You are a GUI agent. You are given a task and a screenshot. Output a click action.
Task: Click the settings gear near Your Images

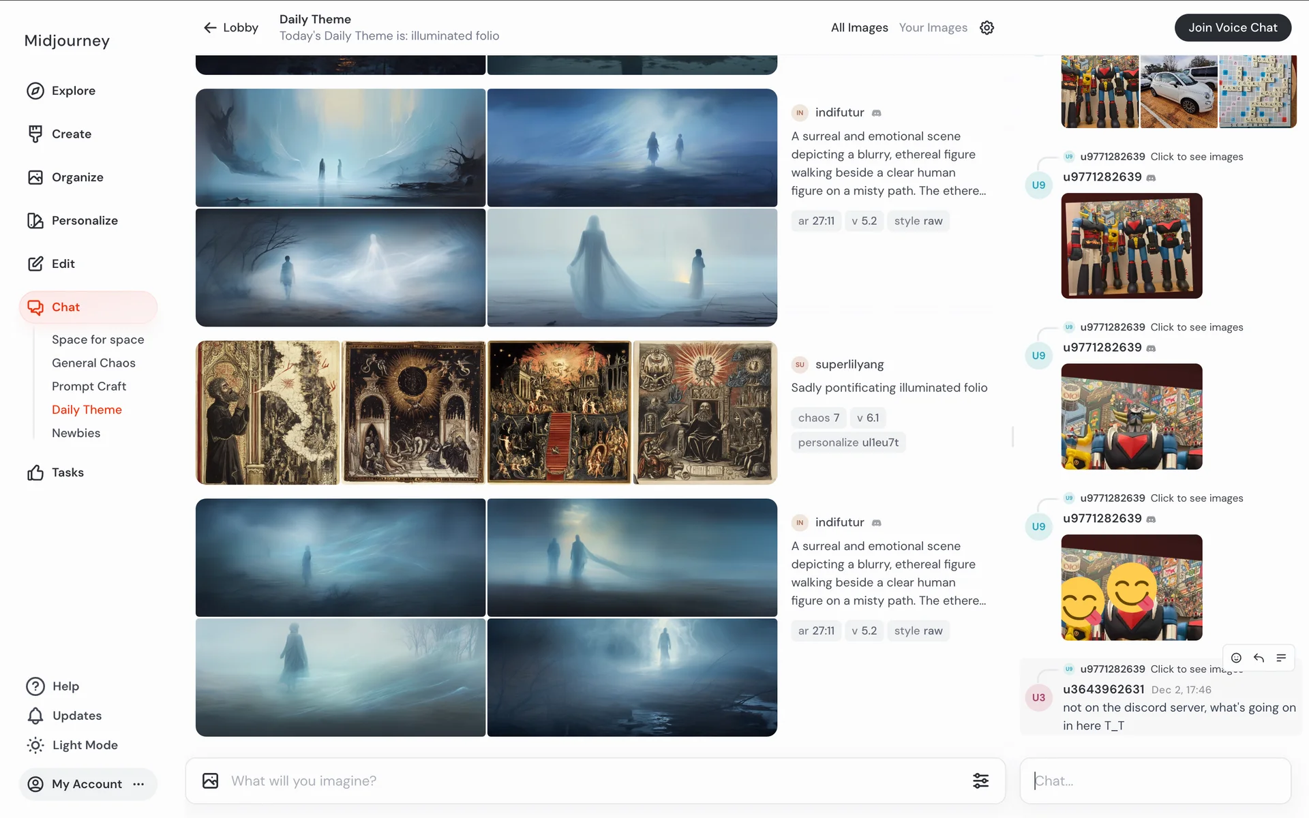[987, 28]
